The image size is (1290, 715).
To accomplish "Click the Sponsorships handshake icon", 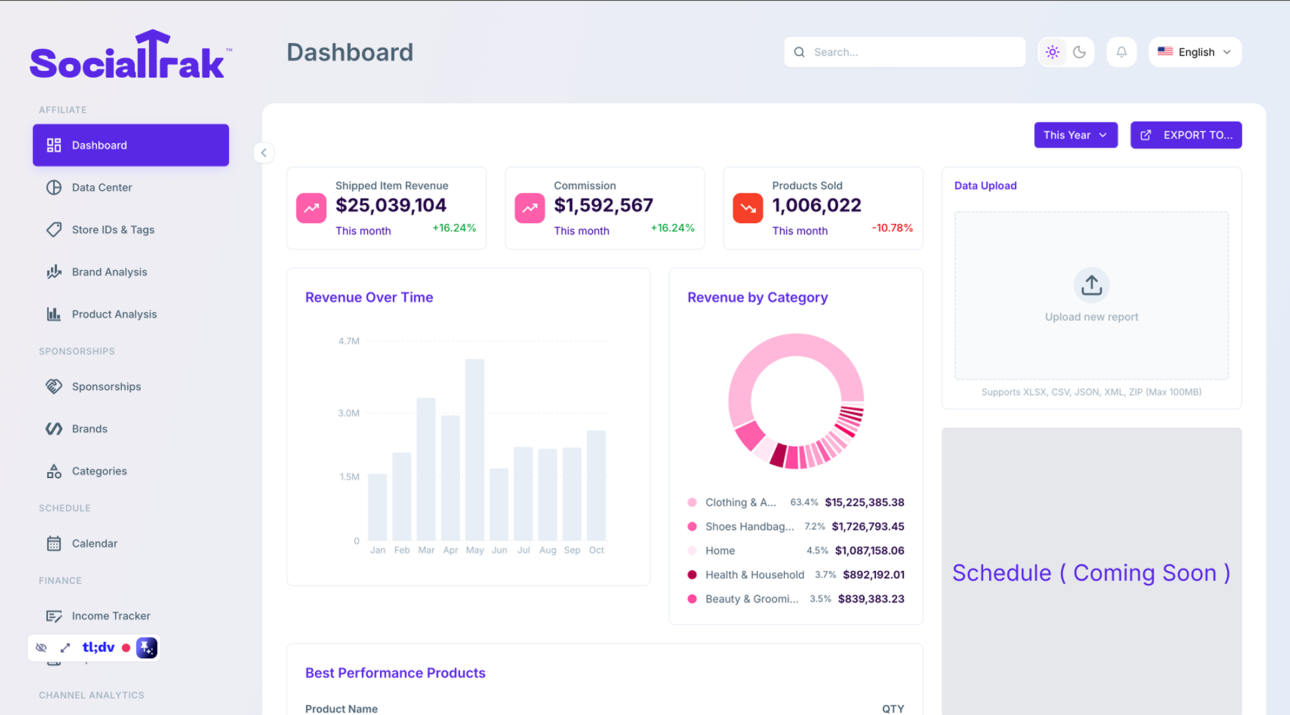I will (54, 386).
